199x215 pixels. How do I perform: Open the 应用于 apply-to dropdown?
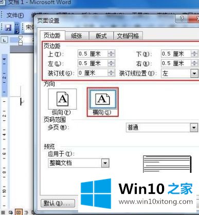tap(105, 163)
